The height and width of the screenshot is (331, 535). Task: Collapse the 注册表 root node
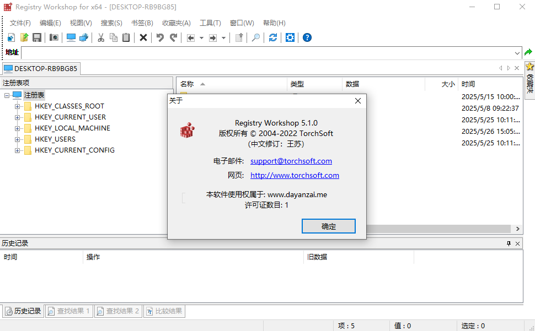pyautogui.click(x=7, y=95)
